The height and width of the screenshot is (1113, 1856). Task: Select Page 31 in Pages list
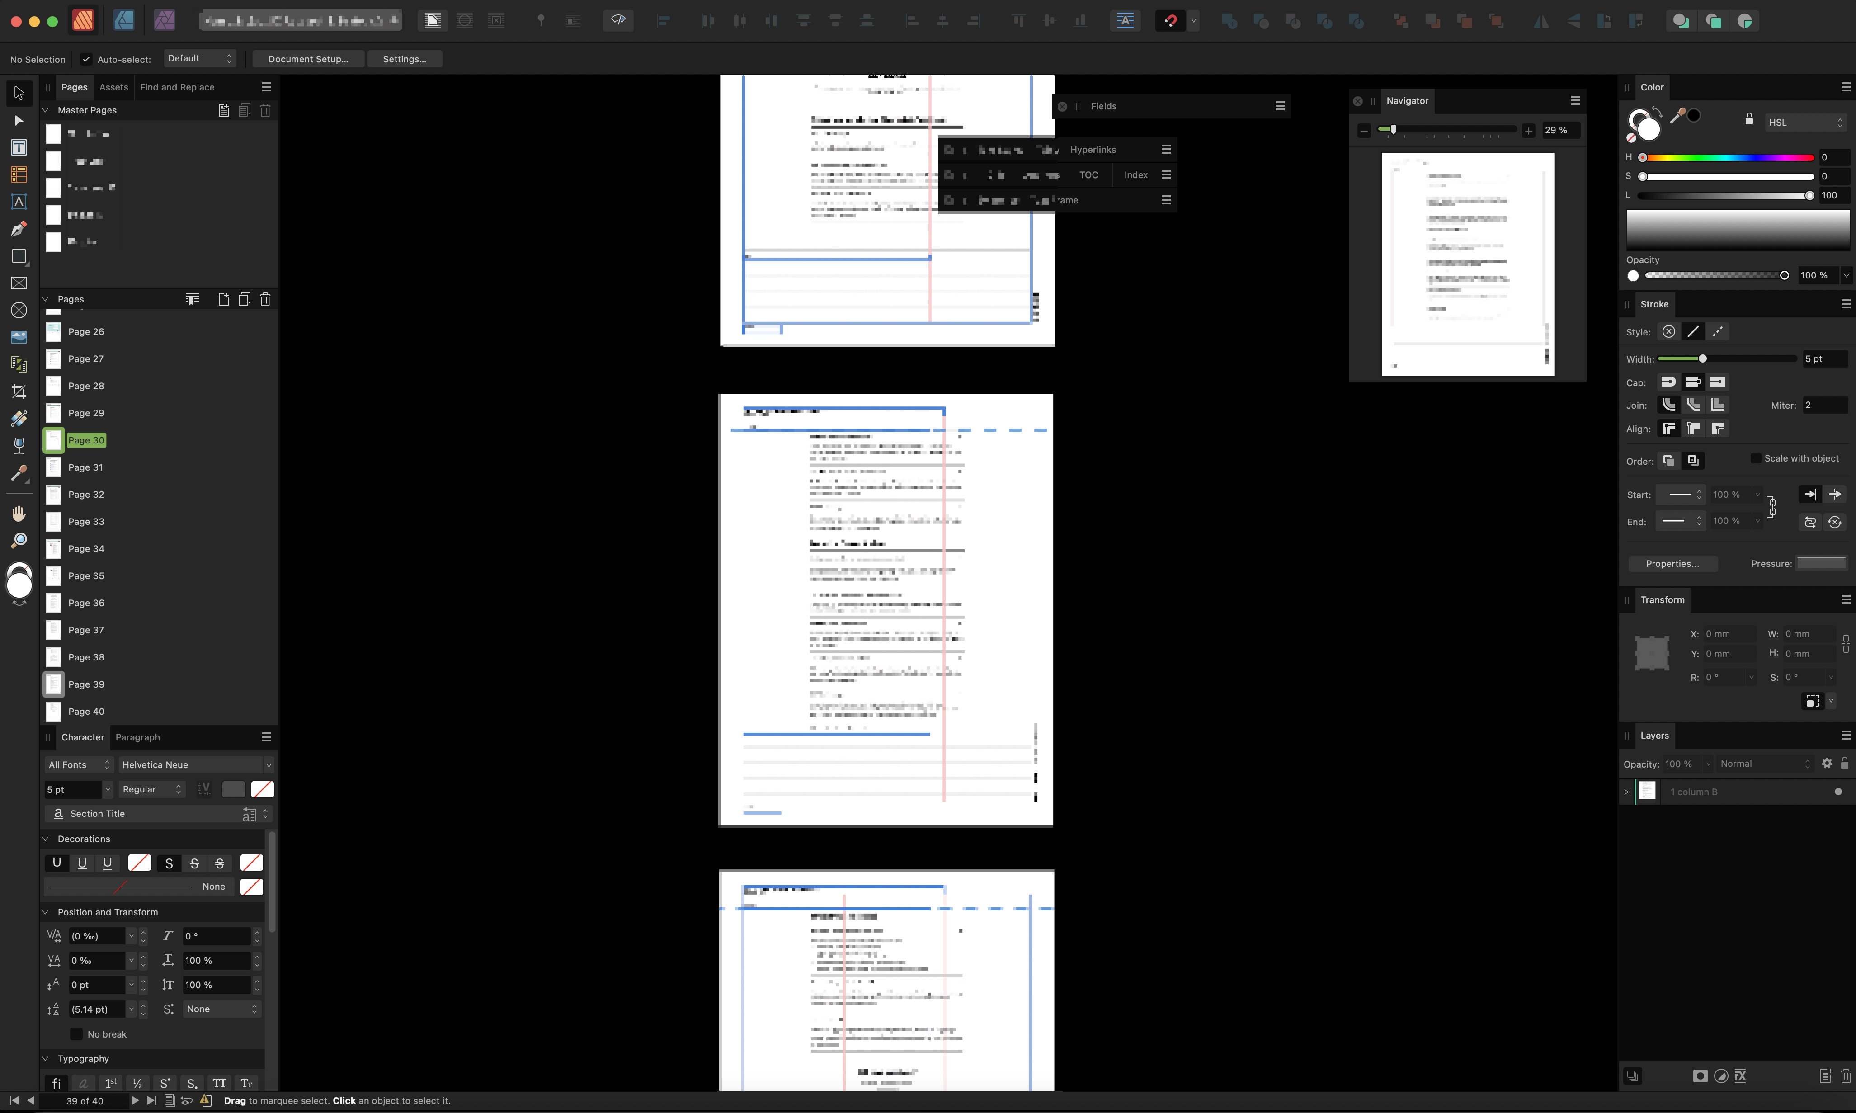click(x=85, y=467)
